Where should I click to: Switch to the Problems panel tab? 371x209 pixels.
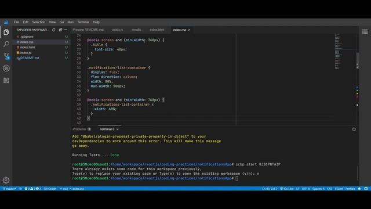click(x=82, y=129)
